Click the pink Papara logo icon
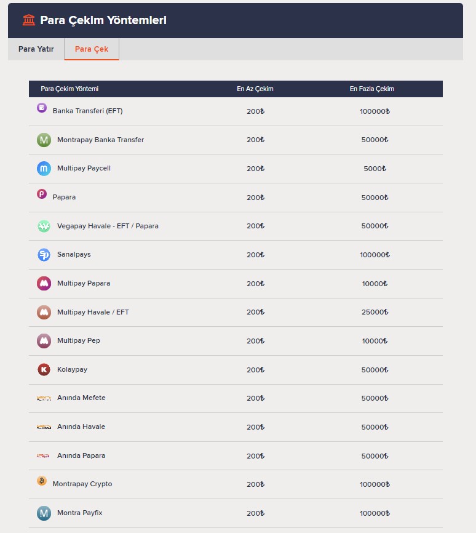The width and height of the screenshot is (476, 533). coord(42,194)
